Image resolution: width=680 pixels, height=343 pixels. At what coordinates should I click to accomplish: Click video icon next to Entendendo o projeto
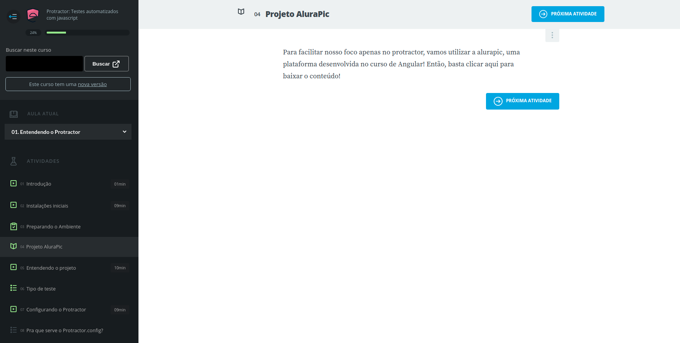point(13,267)
